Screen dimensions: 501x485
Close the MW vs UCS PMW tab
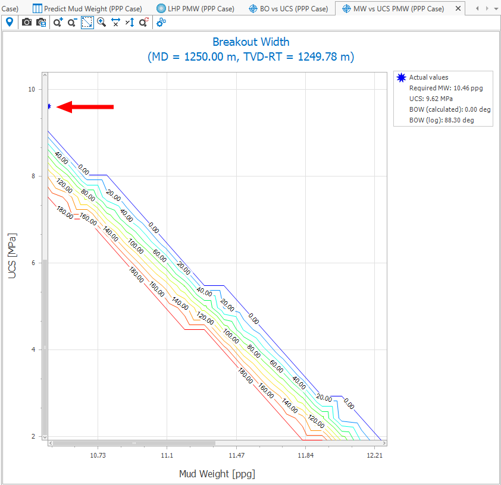457,9
